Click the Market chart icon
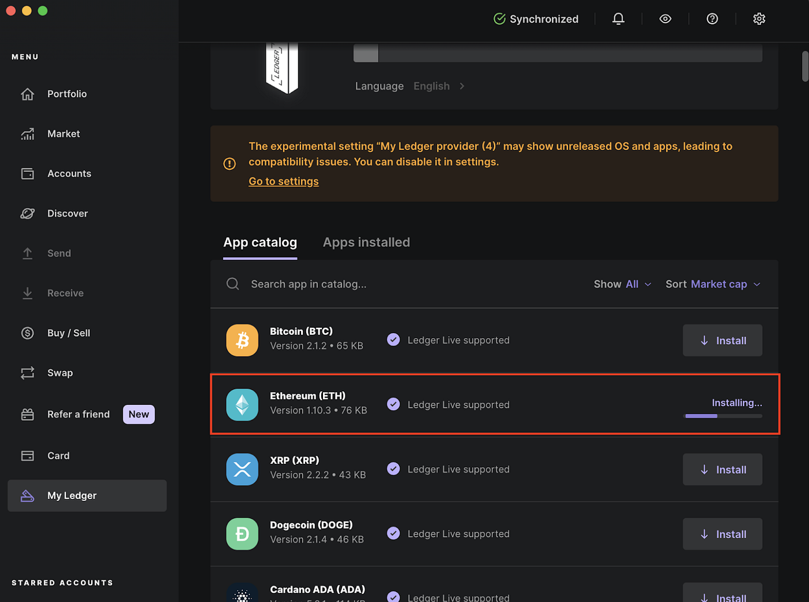Image resolution: width=809 pixels, height=602 pixels. pyautogui.click(x=27, y=134)
